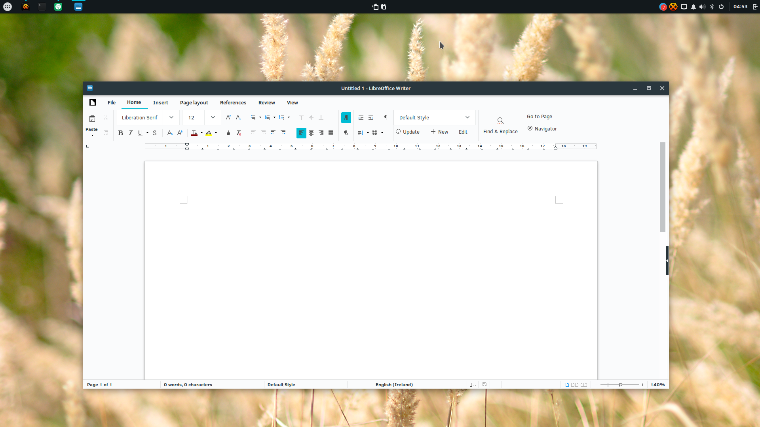
Task: Decrease the font size with shrink icon
Action: click(238, 117)
